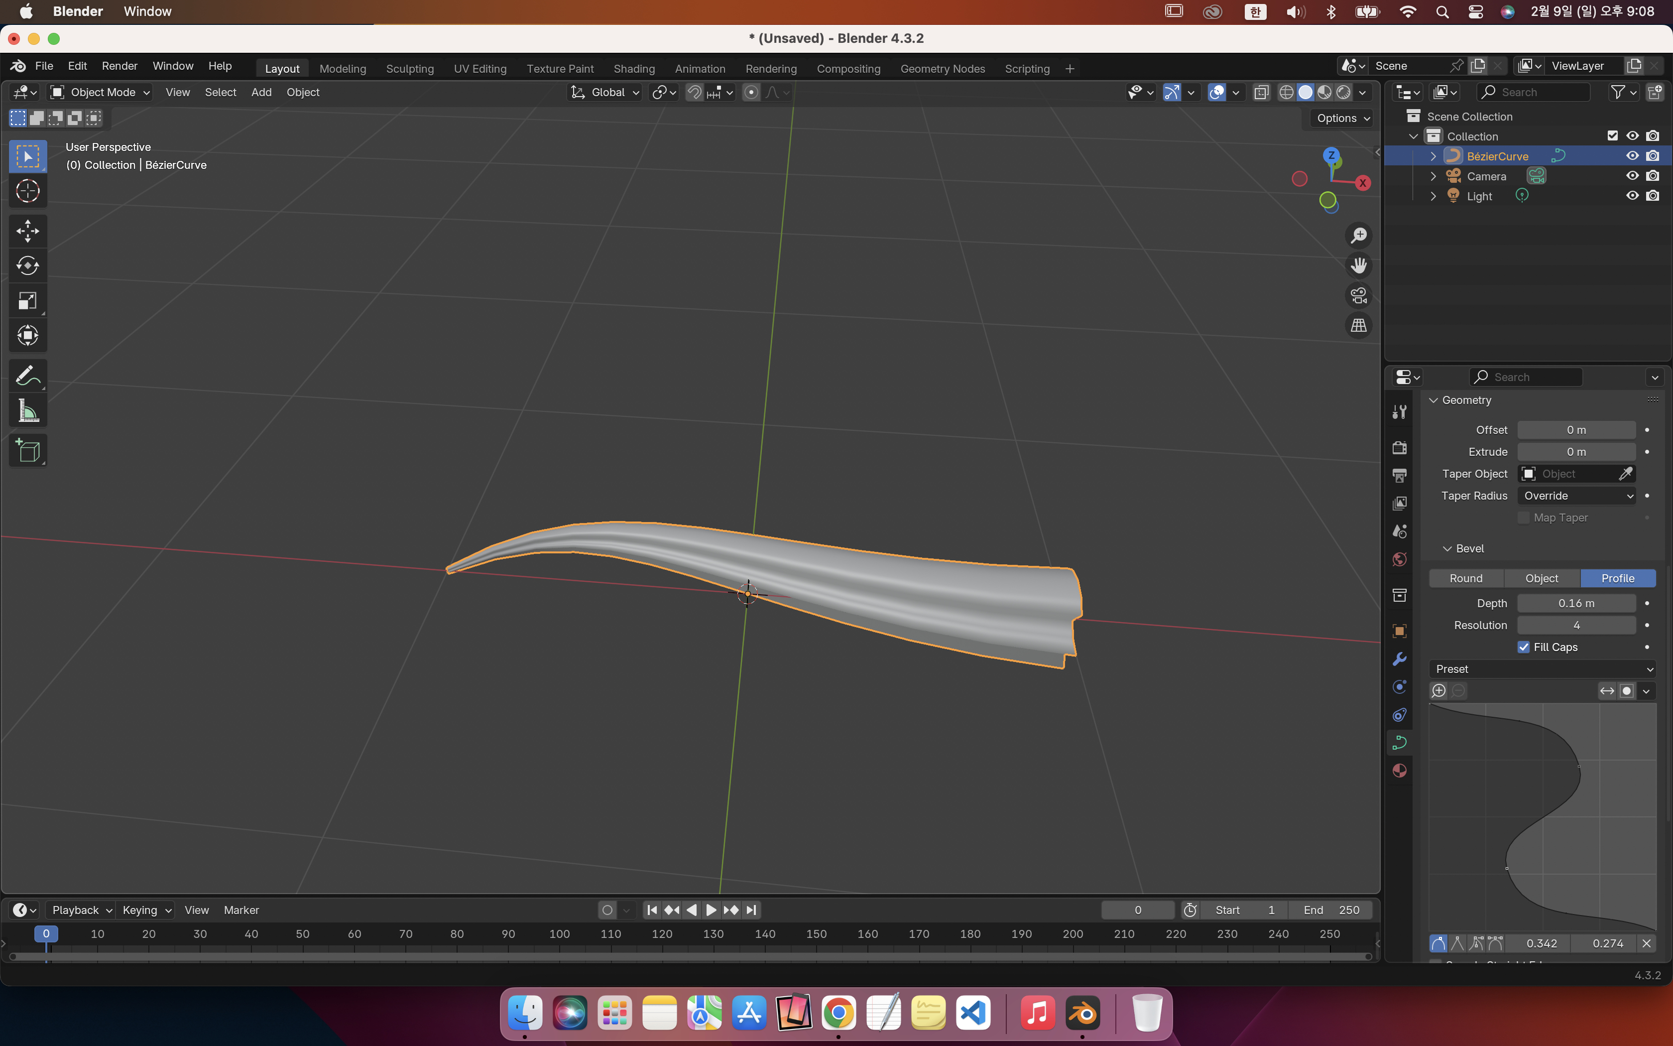Open the bevel Preset dropdown
Viewport: 1673px width, 1046px height.
click(1542, 669)
